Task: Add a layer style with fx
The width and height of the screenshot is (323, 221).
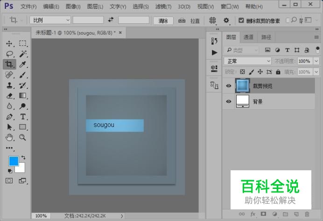Action: click(x=253, y=214)
